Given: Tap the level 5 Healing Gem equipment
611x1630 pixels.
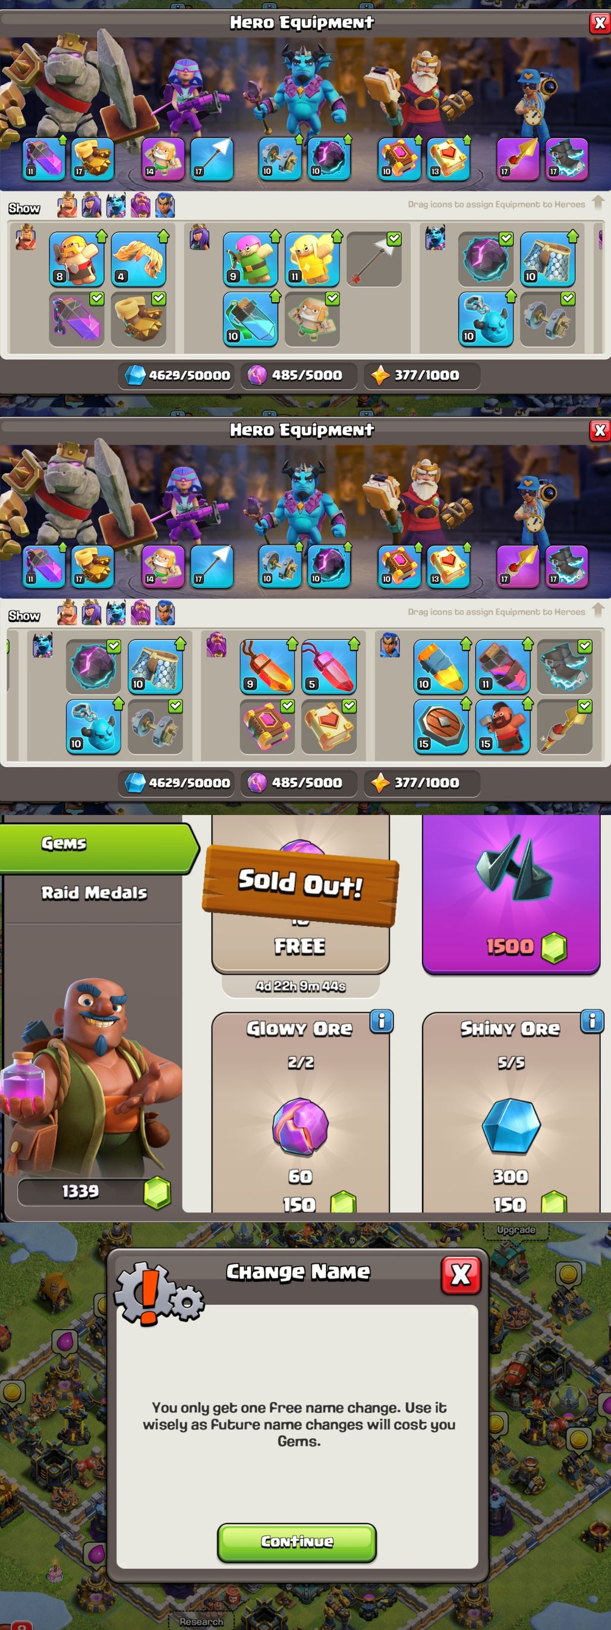Looking at the screenshot, I should 329,666.
